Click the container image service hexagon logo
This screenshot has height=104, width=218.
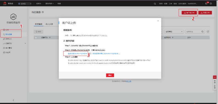[13, 17]
